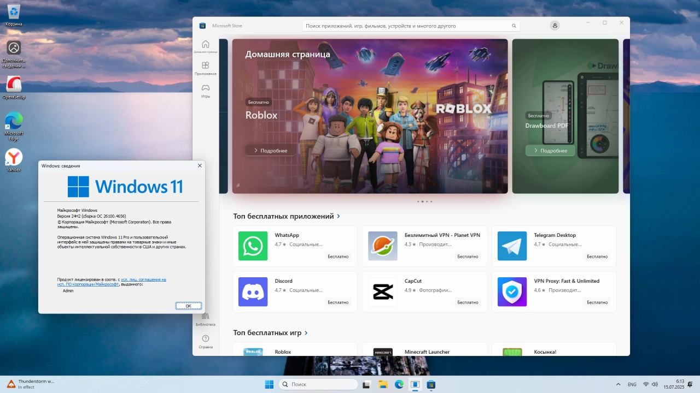Screen dimensions: 700x393
Task: Click the taskbar search box
Action: click(x=317, y=384)
